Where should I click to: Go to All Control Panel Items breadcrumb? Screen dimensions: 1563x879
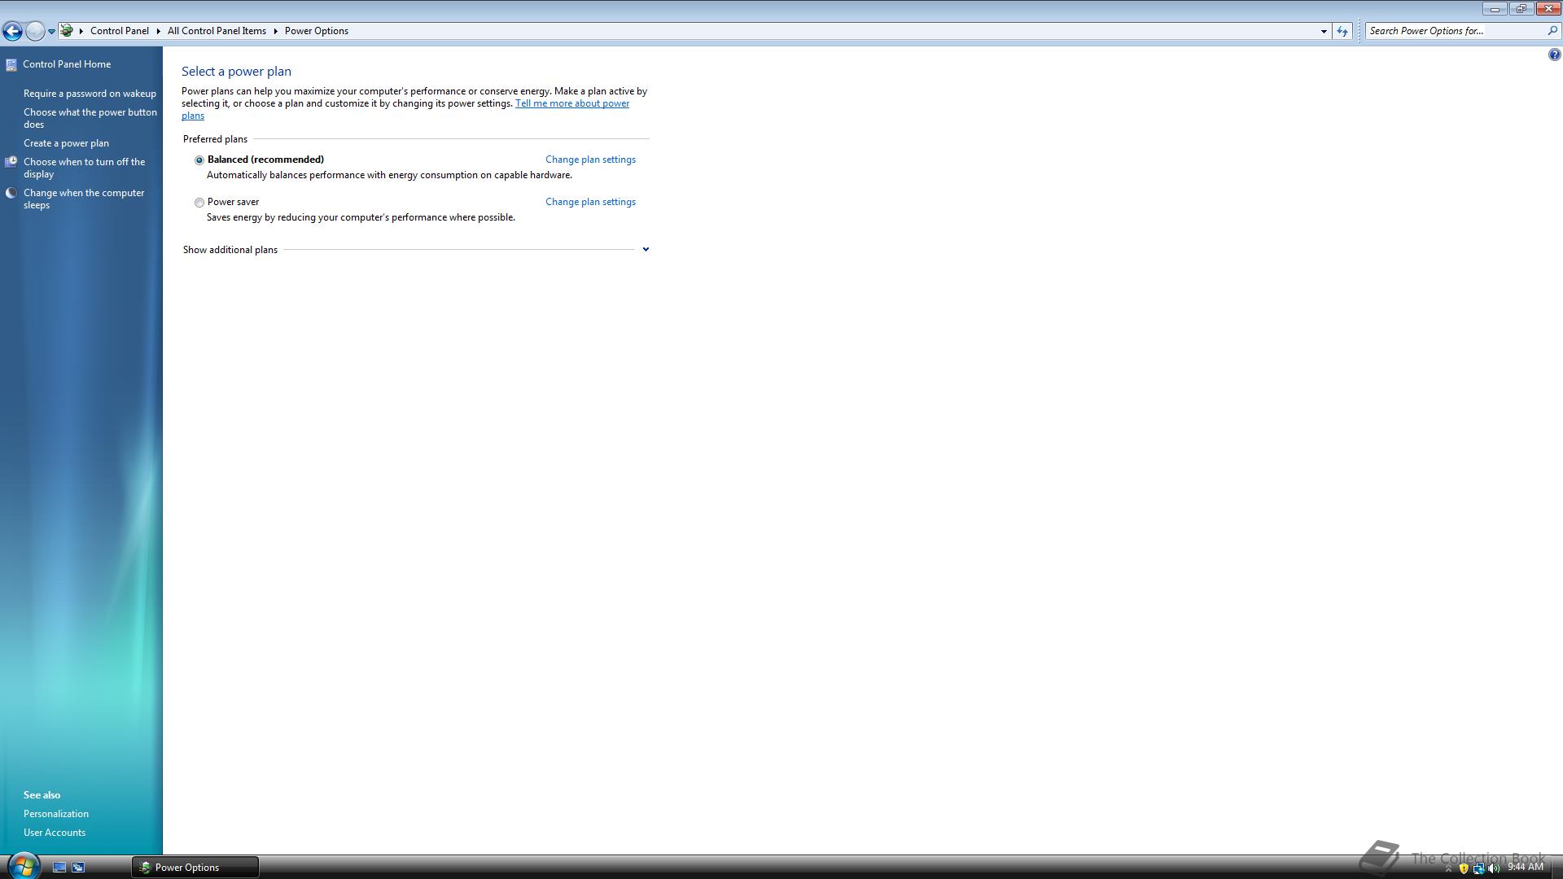click(217, 31)
